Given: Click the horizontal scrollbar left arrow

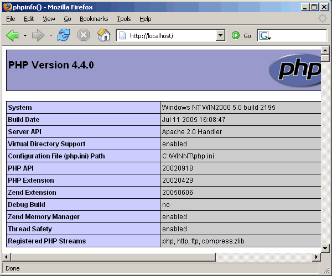Looking at the screenshot, I should click(x=6, y=257).
